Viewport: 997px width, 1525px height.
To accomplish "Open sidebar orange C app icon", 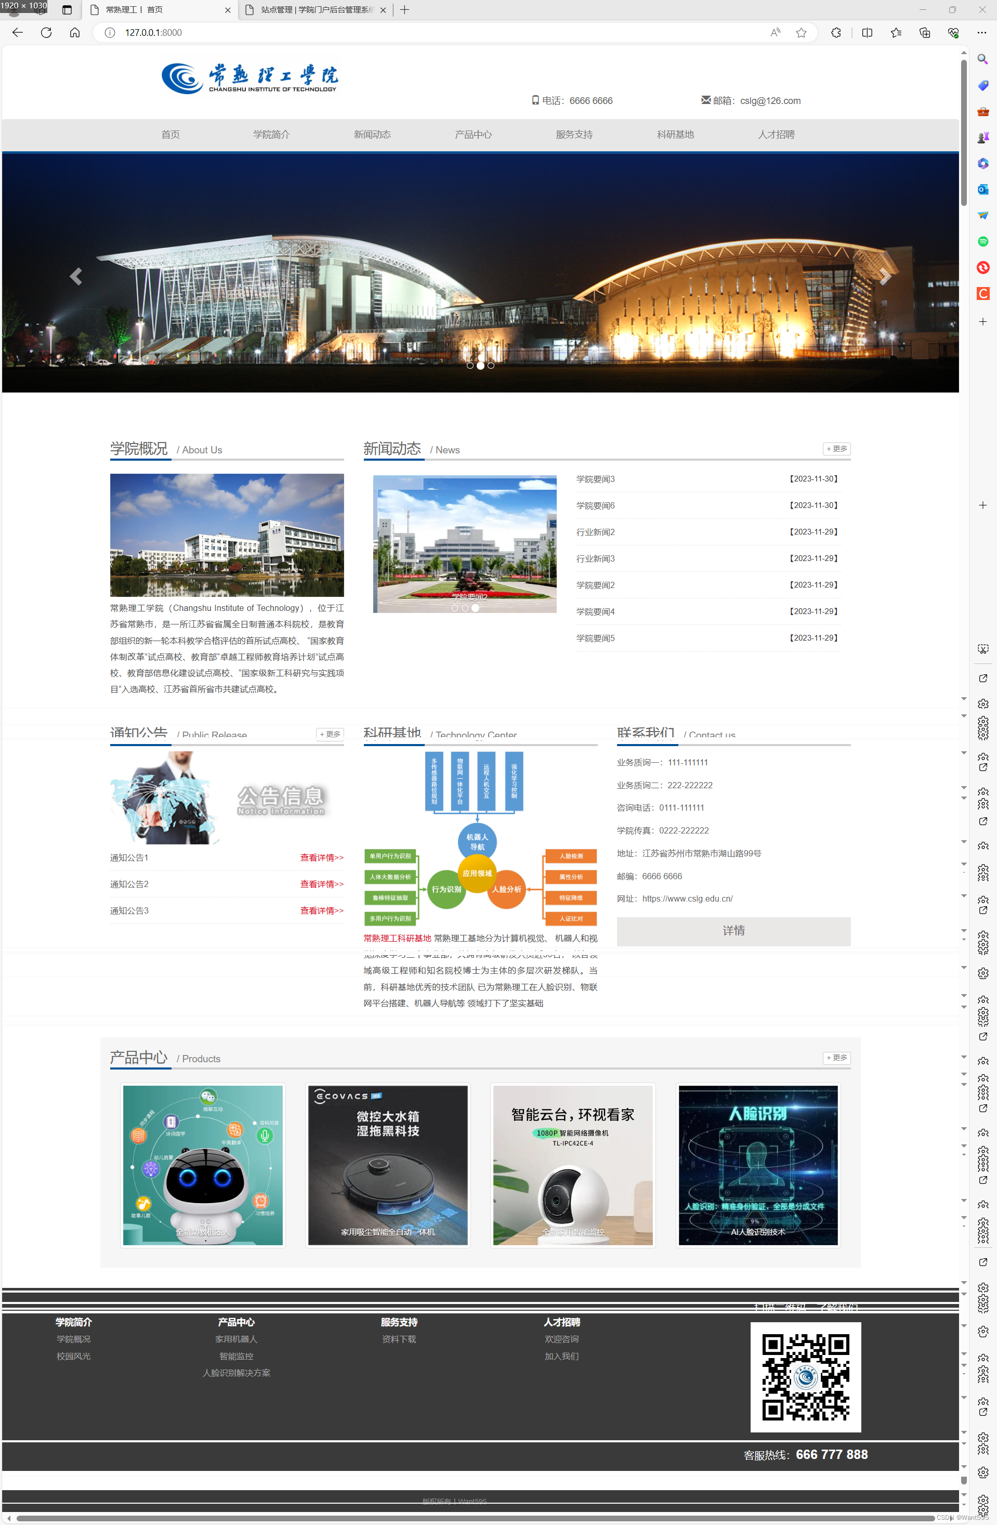I will click(983, 293).
